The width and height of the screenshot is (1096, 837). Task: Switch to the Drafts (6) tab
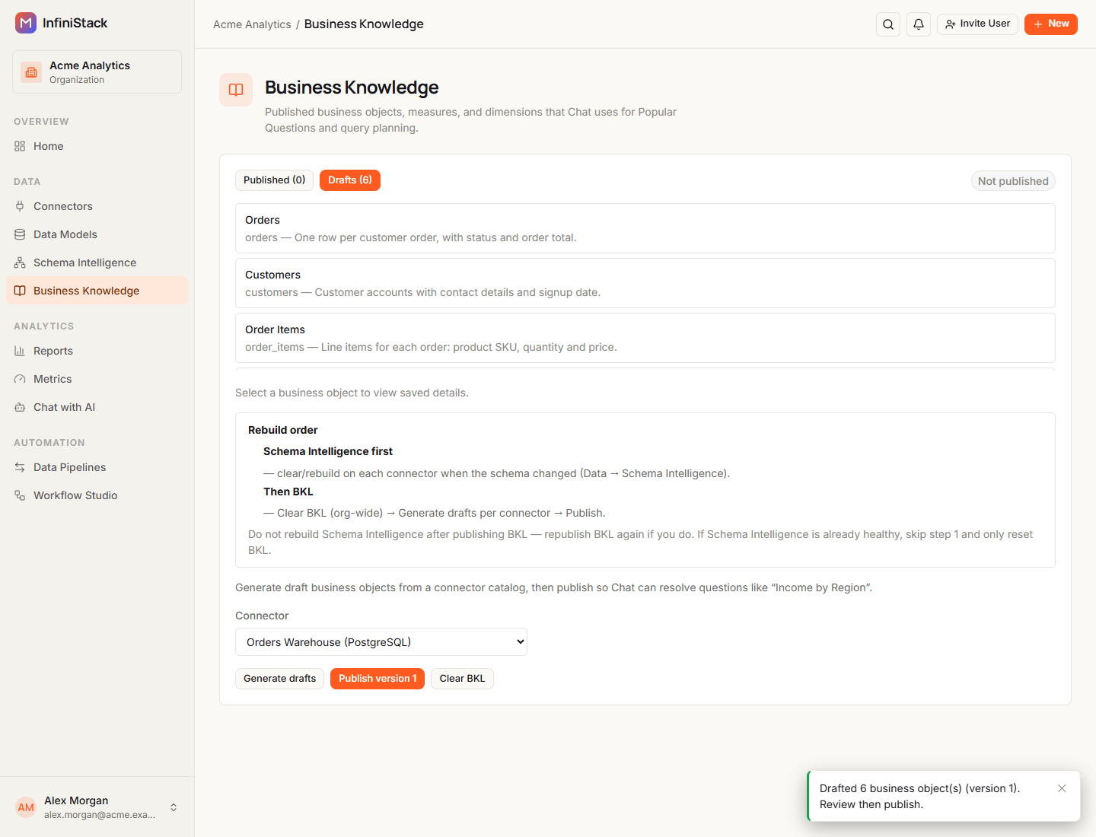350,180
